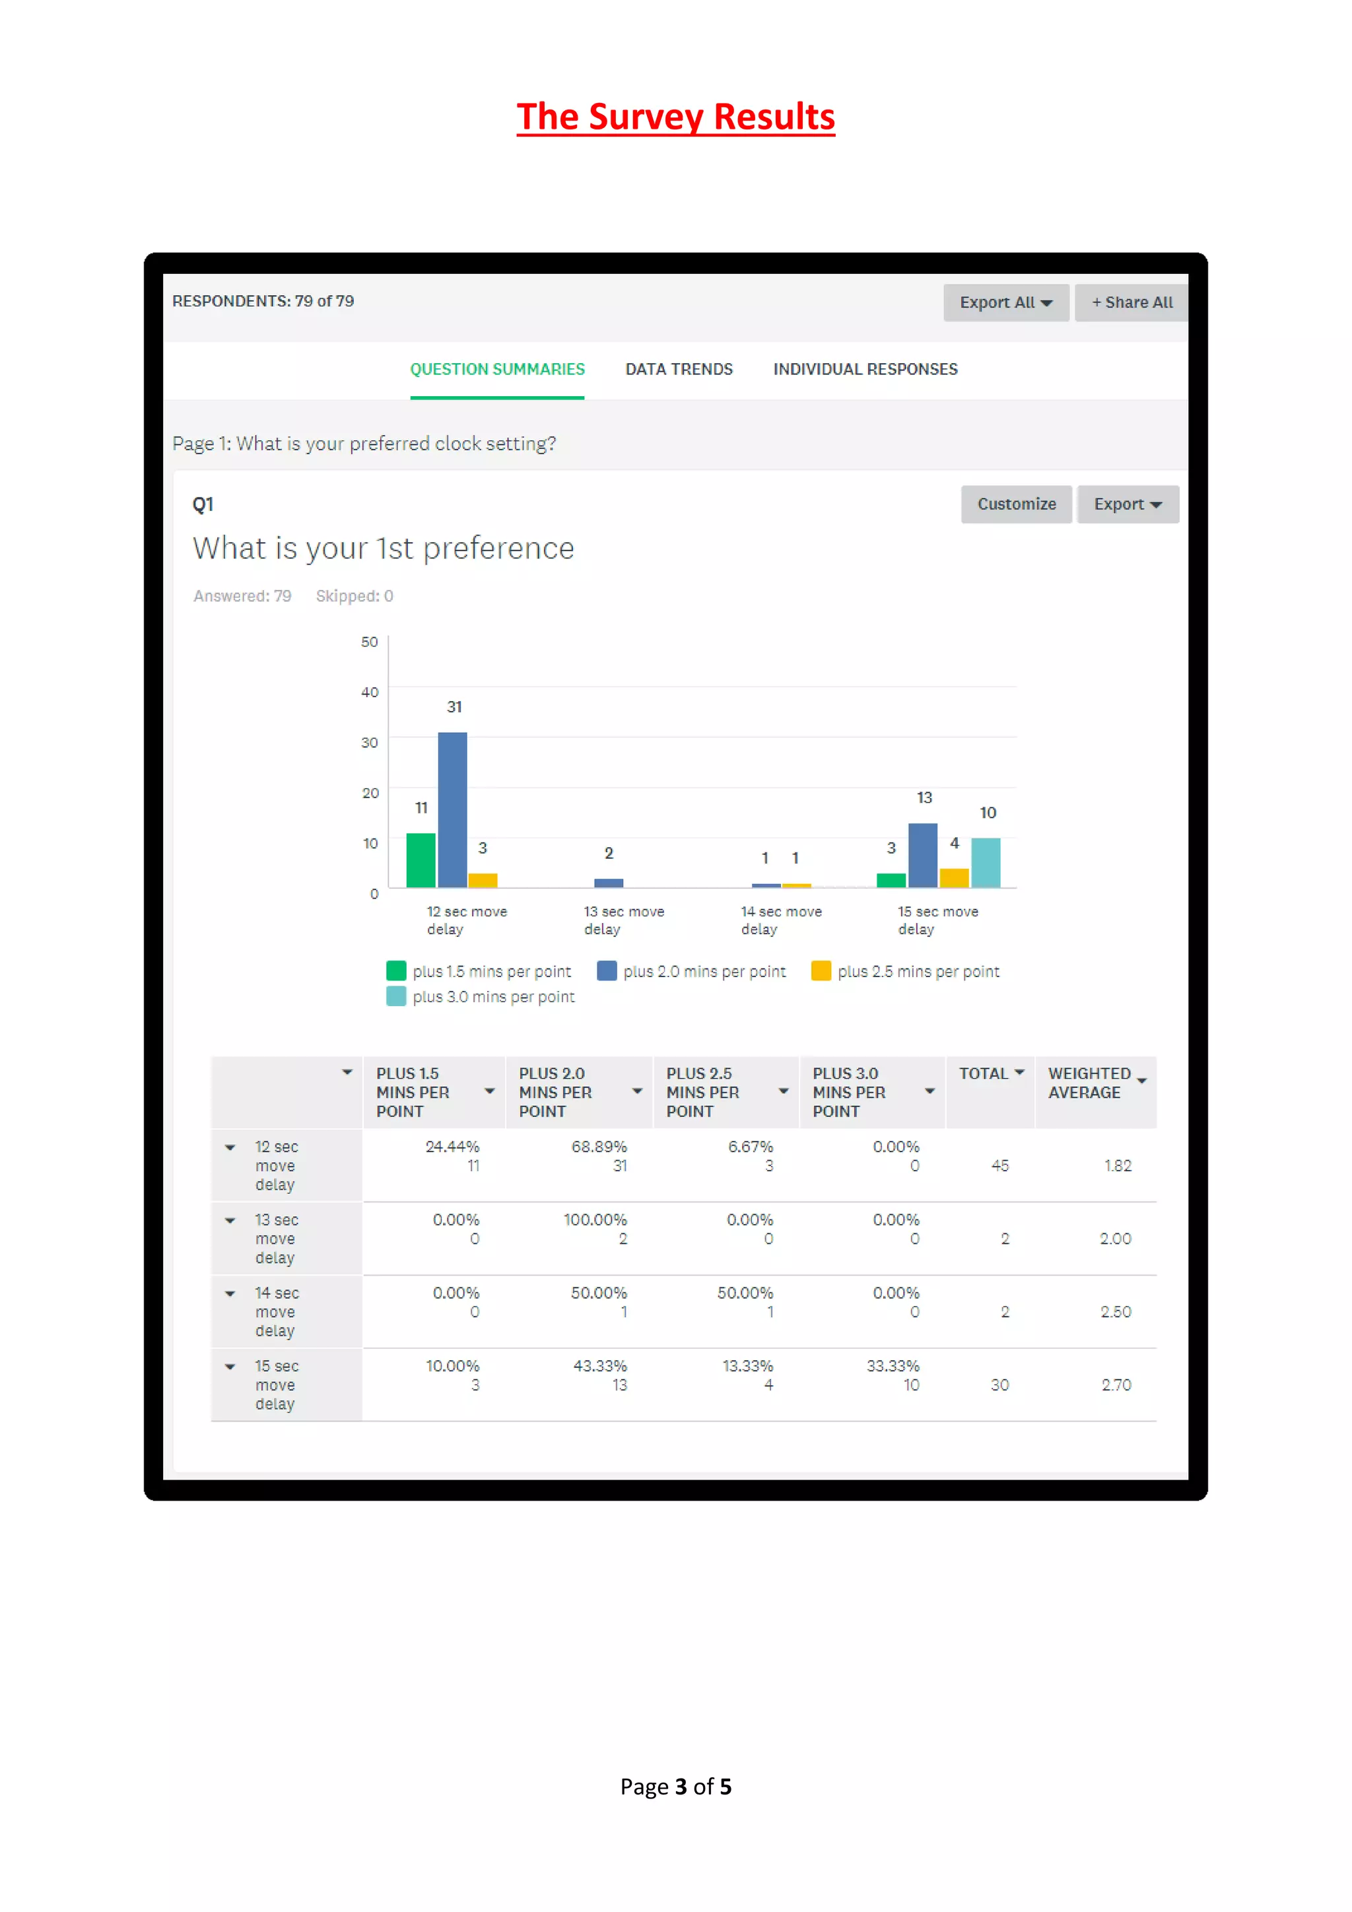Click green plus 1.5 mins legend swatch
Viewport: 1352px width, 1912px height.
coord(396,971)
